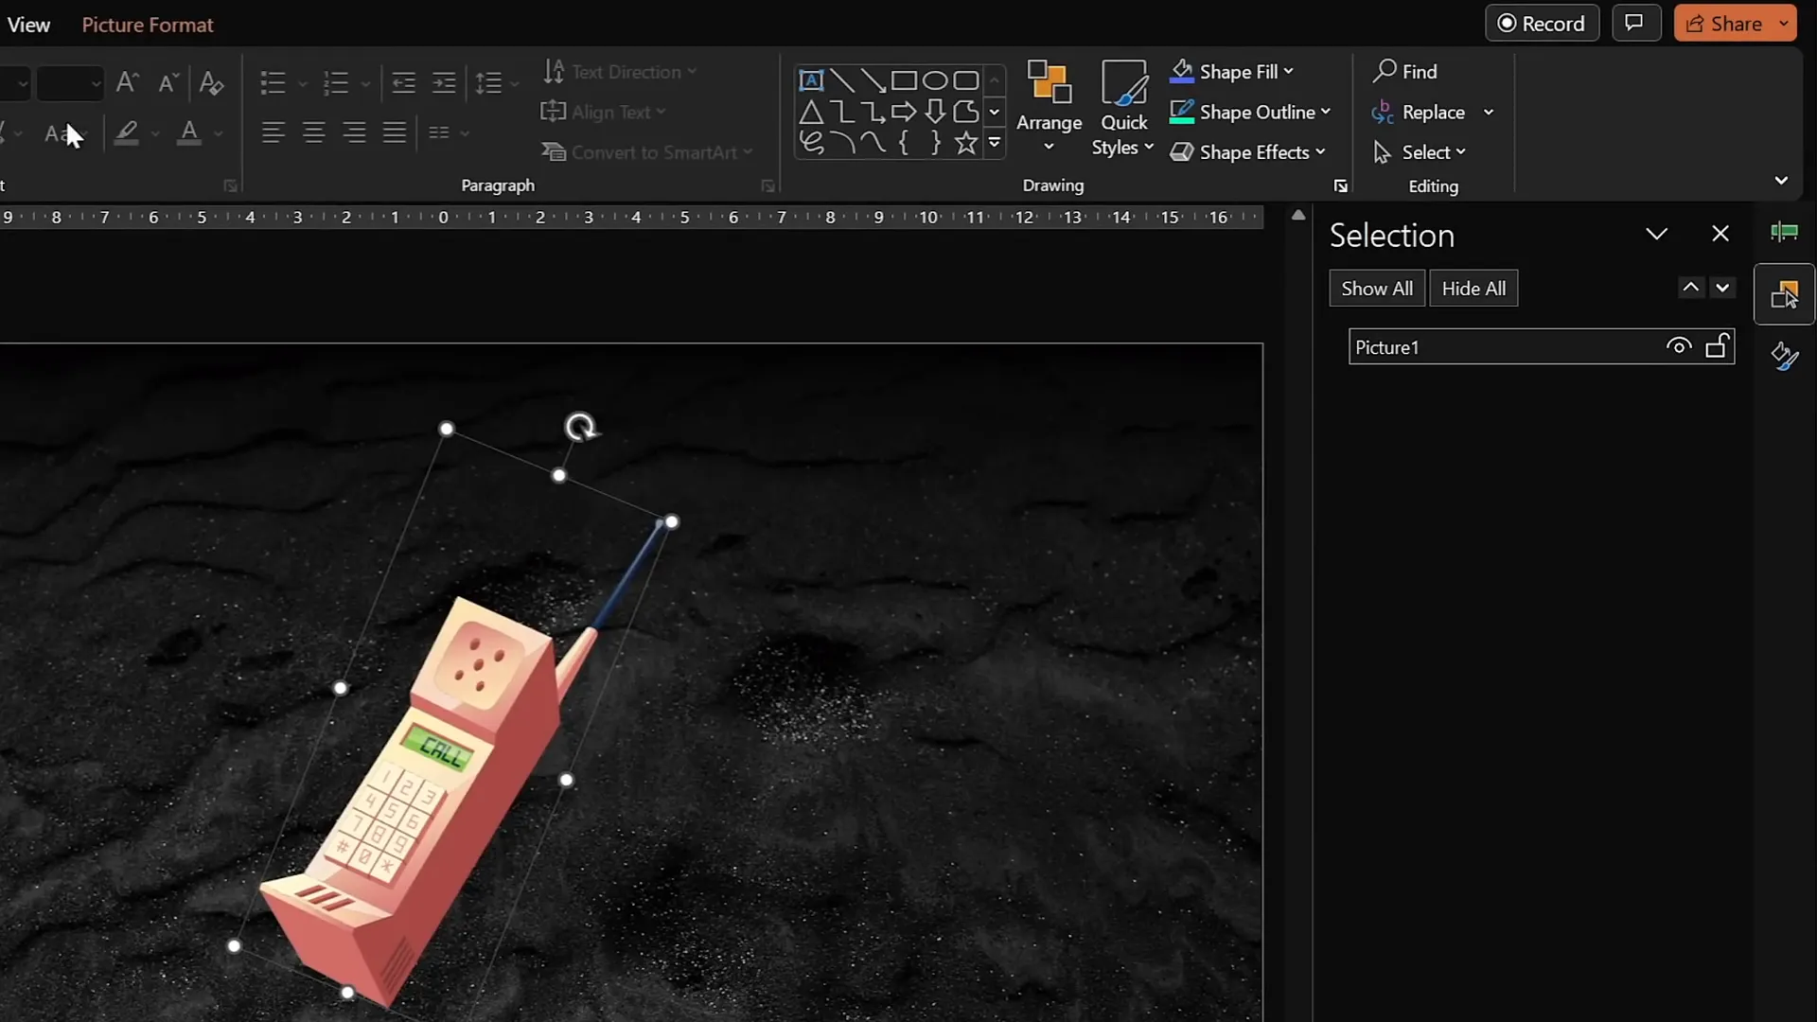Select the Rectangle shape
The image size is (1817, 1022).
coord(904,80)
